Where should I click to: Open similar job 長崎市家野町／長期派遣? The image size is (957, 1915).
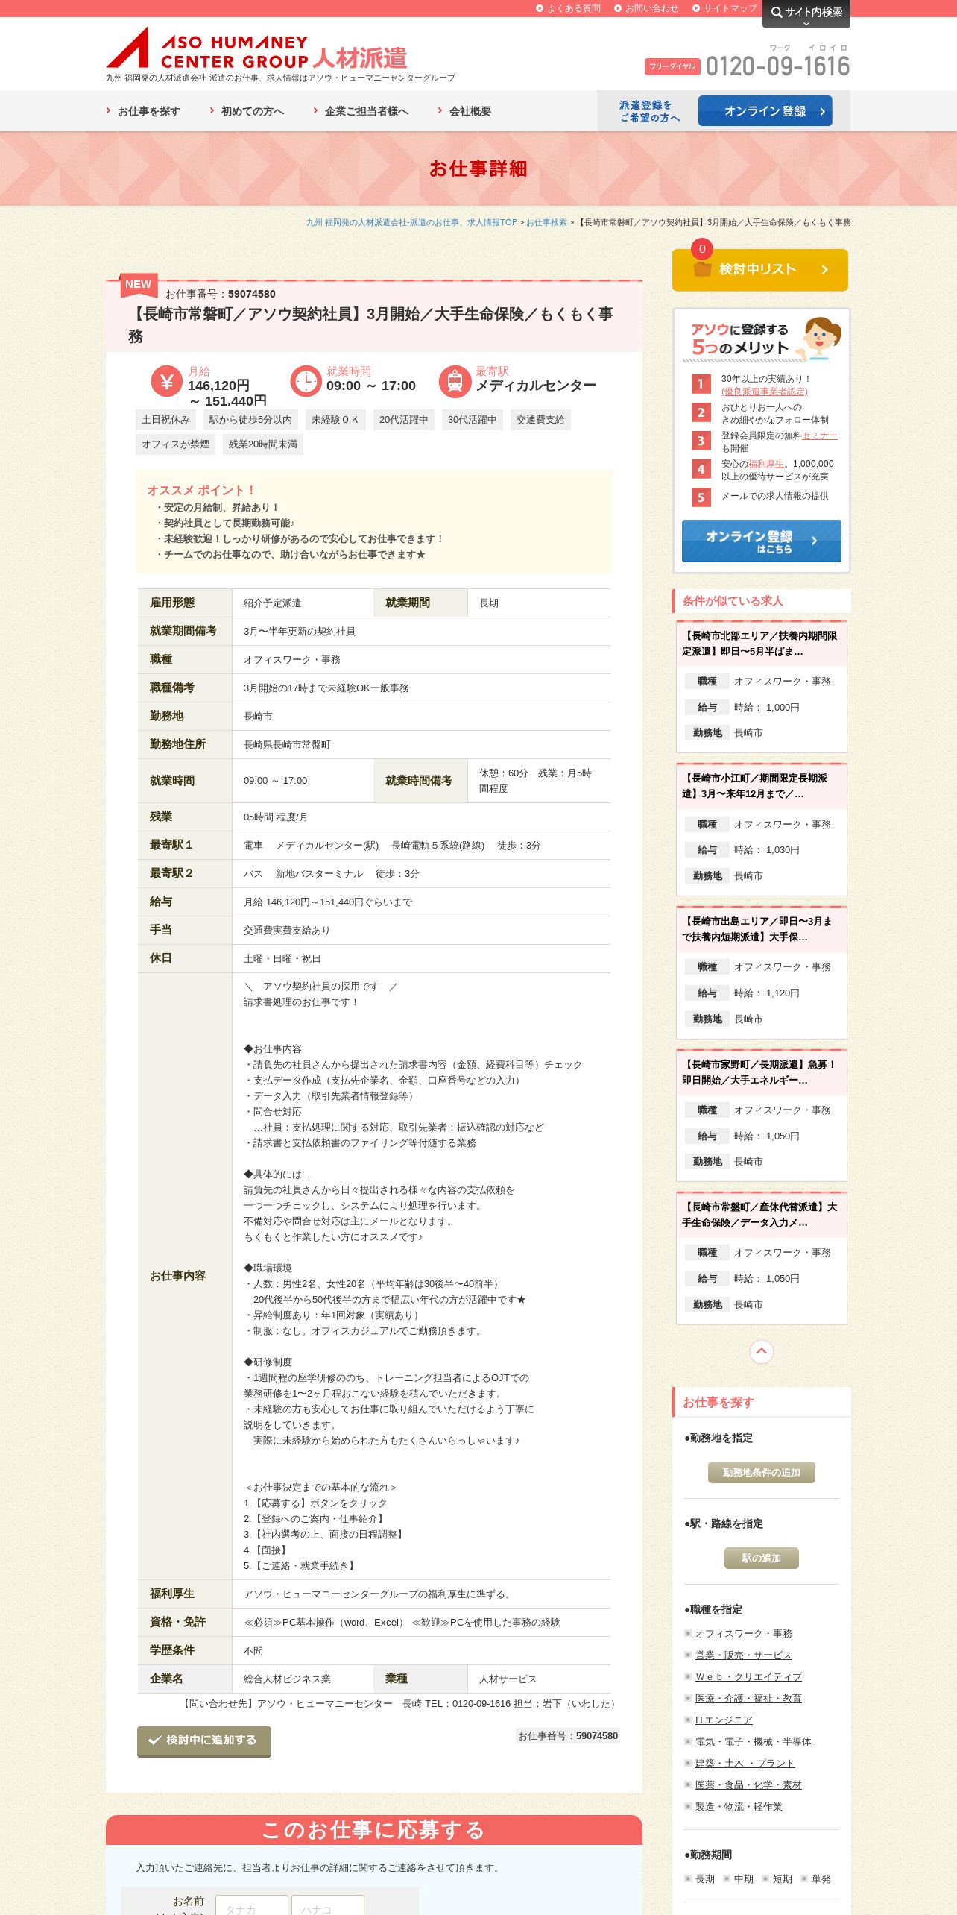click(759, 1072)
